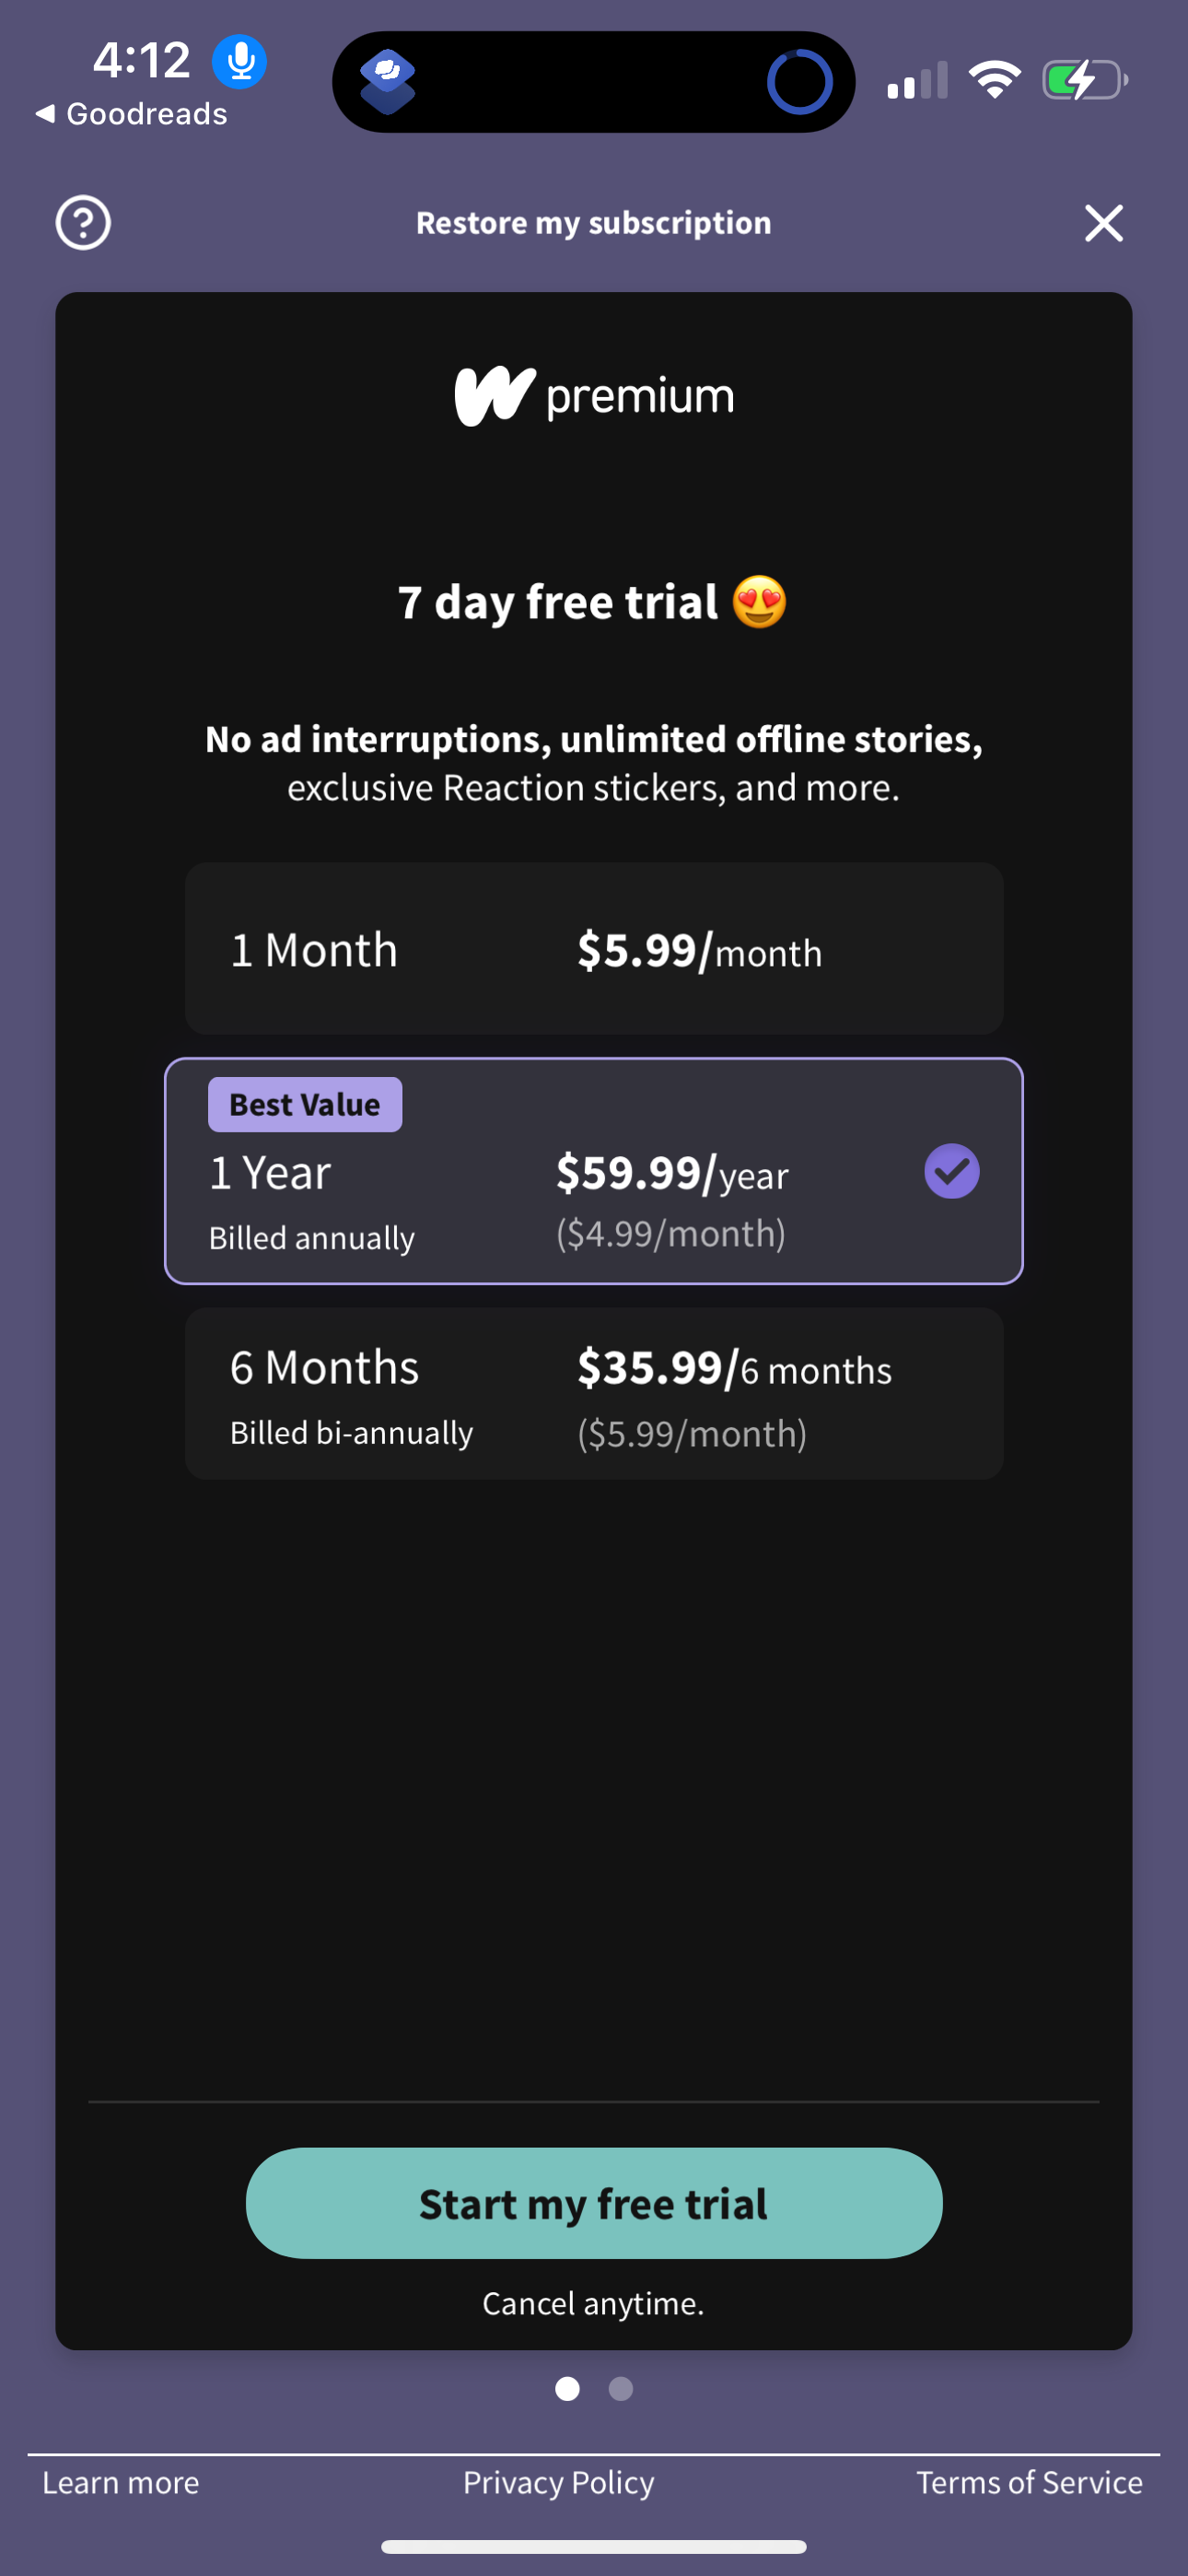Tap the cellular signal bars icon
Viewport: 1188px width, 2576px height.
click(x=917, y=82)
